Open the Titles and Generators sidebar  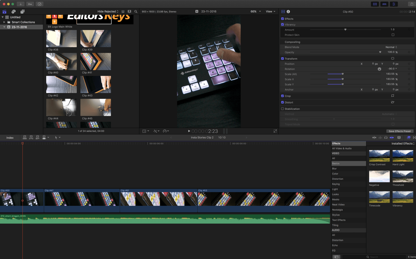[23, 12]
